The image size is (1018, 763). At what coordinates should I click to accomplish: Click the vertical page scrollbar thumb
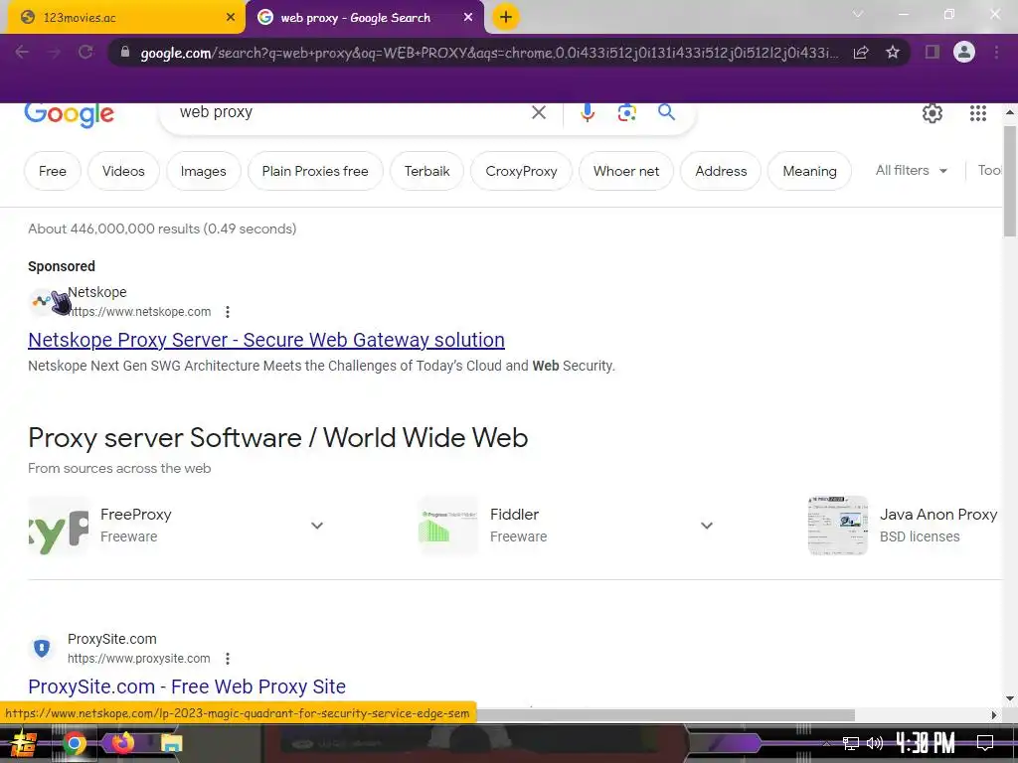pos(1010,181)
